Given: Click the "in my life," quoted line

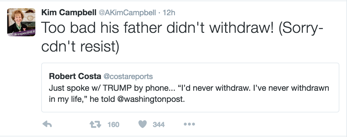Looking at the screenshot, I should [67, 99].
